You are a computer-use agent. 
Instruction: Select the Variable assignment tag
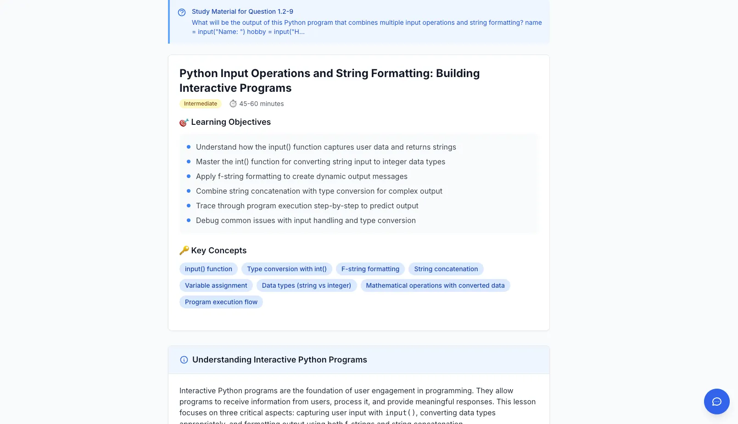[216, 285]
